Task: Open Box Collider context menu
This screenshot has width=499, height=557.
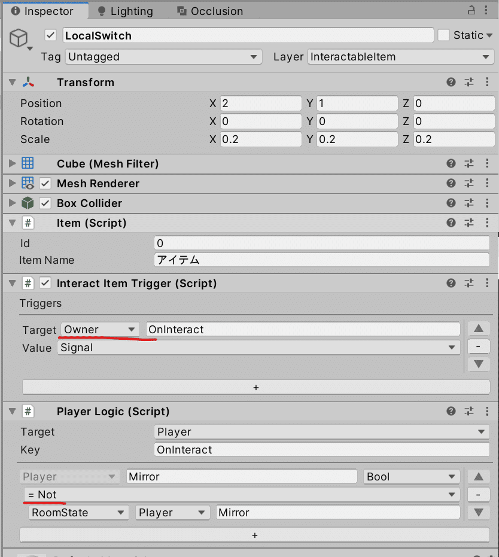Action: [x=487, y=203]
